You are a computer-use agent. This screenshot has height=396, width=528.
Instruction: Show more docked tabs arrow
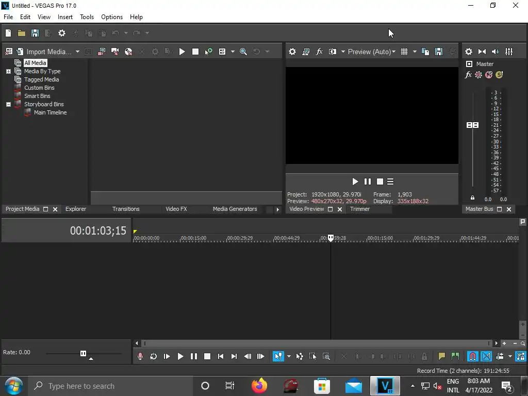[x=277, y=209]
